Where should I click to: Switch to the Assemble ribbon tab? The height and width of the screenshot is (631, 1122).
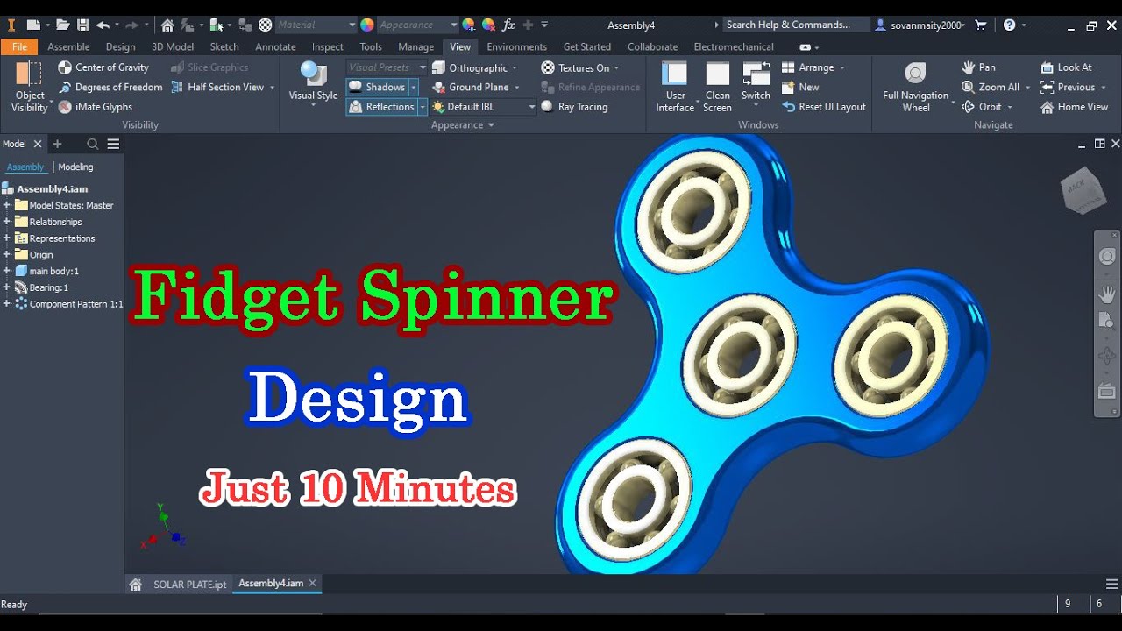(68, 47)
